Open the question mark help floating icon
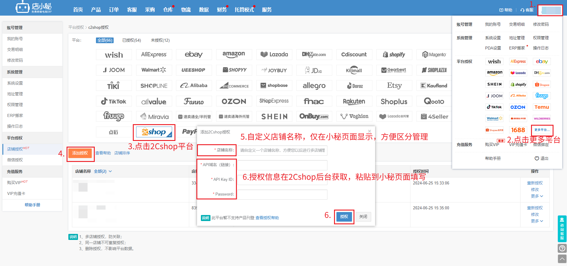The width and height of the screenshot is (567, 266). coord(562,248)
